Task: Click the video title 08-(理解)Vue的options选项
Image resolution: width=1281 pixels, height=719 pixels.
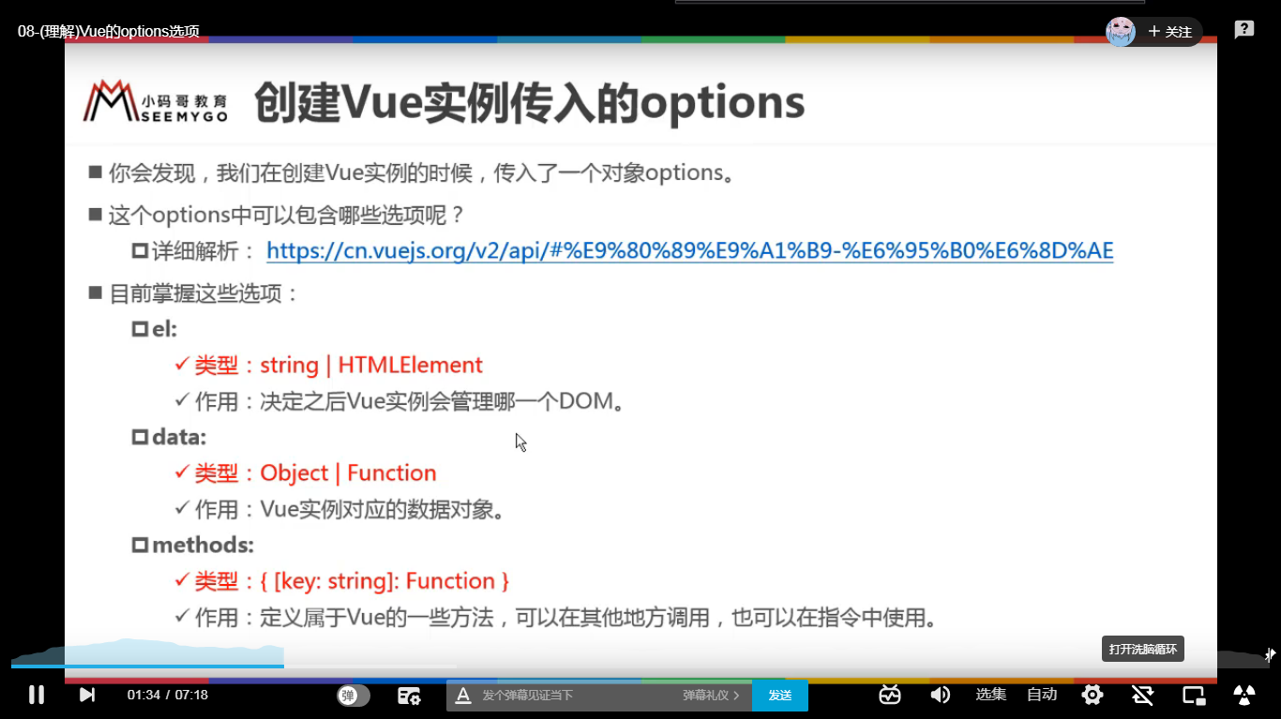Action: tap(109, 31)
